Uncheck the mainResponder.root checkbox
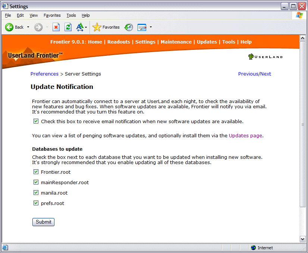The width and height of the screenshot is (308, 253). coord(36,182)
